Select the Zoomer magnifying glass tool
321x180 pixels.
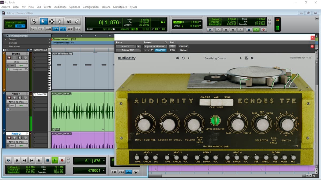(x=34, y=21)
